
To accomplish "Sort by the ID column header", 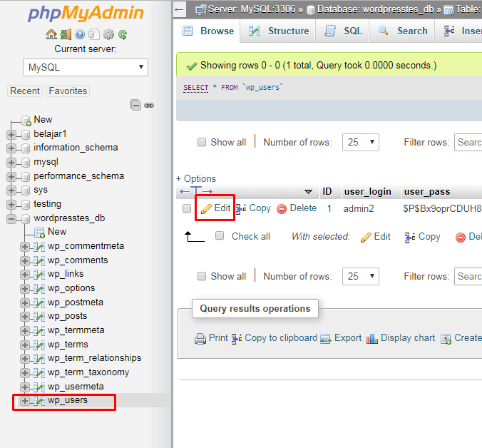I will coord(327,192).
